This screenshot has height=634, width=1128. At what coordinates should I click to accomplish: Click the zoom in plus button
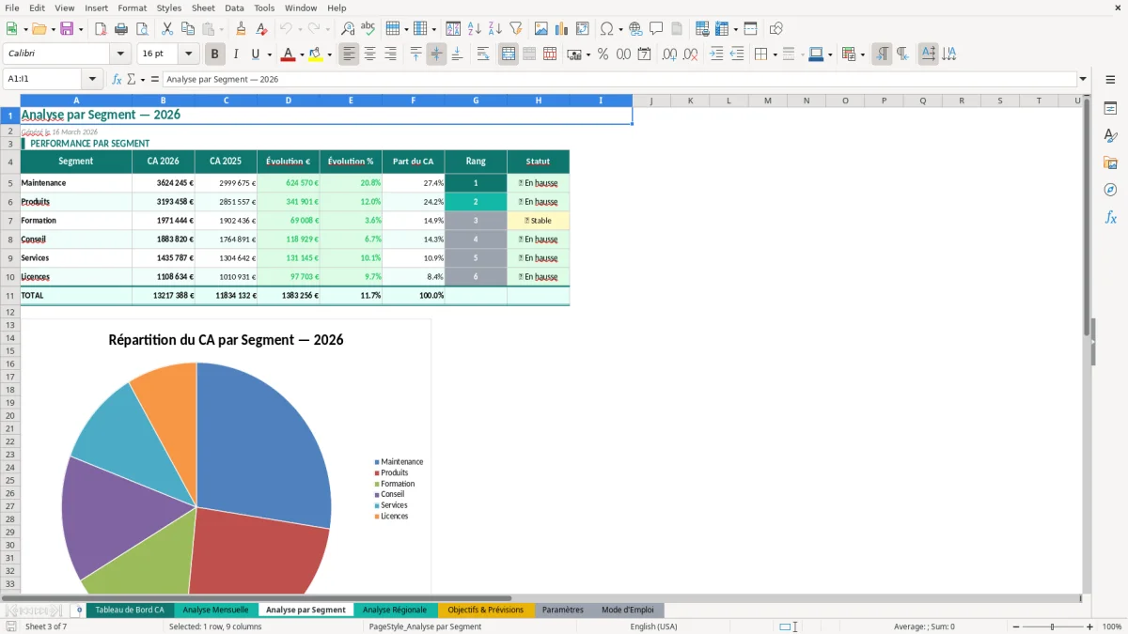pos(1089,626)
